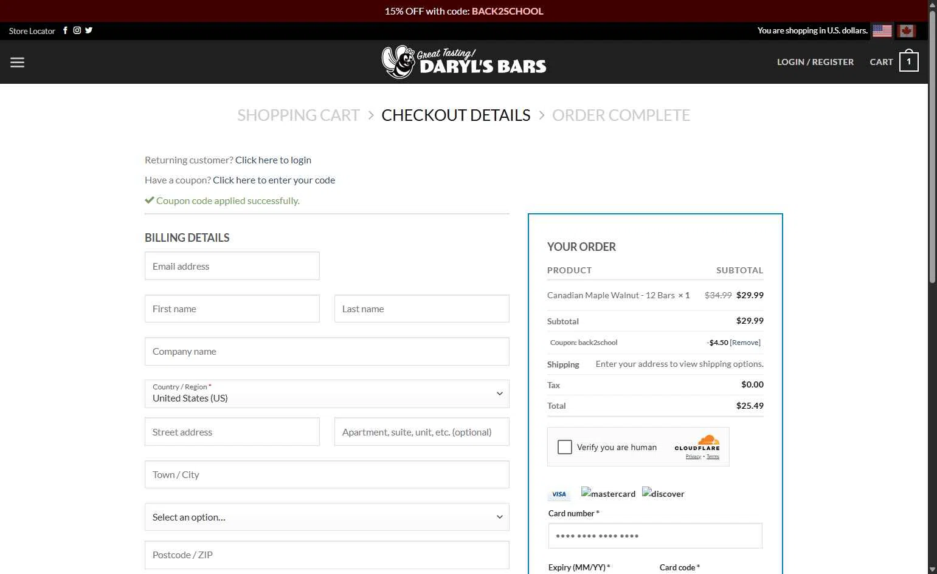Screen dimensions: 937x574
Task: Open Cloudflare Terms link
Action: pyautogui.click(x=713, y=456)
